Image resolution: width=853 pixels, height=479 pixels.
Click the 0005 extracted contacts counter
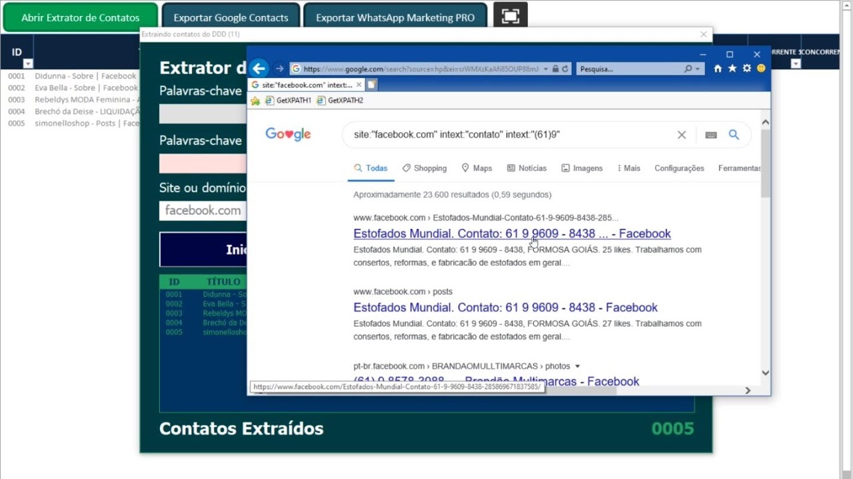pos(672,428)
